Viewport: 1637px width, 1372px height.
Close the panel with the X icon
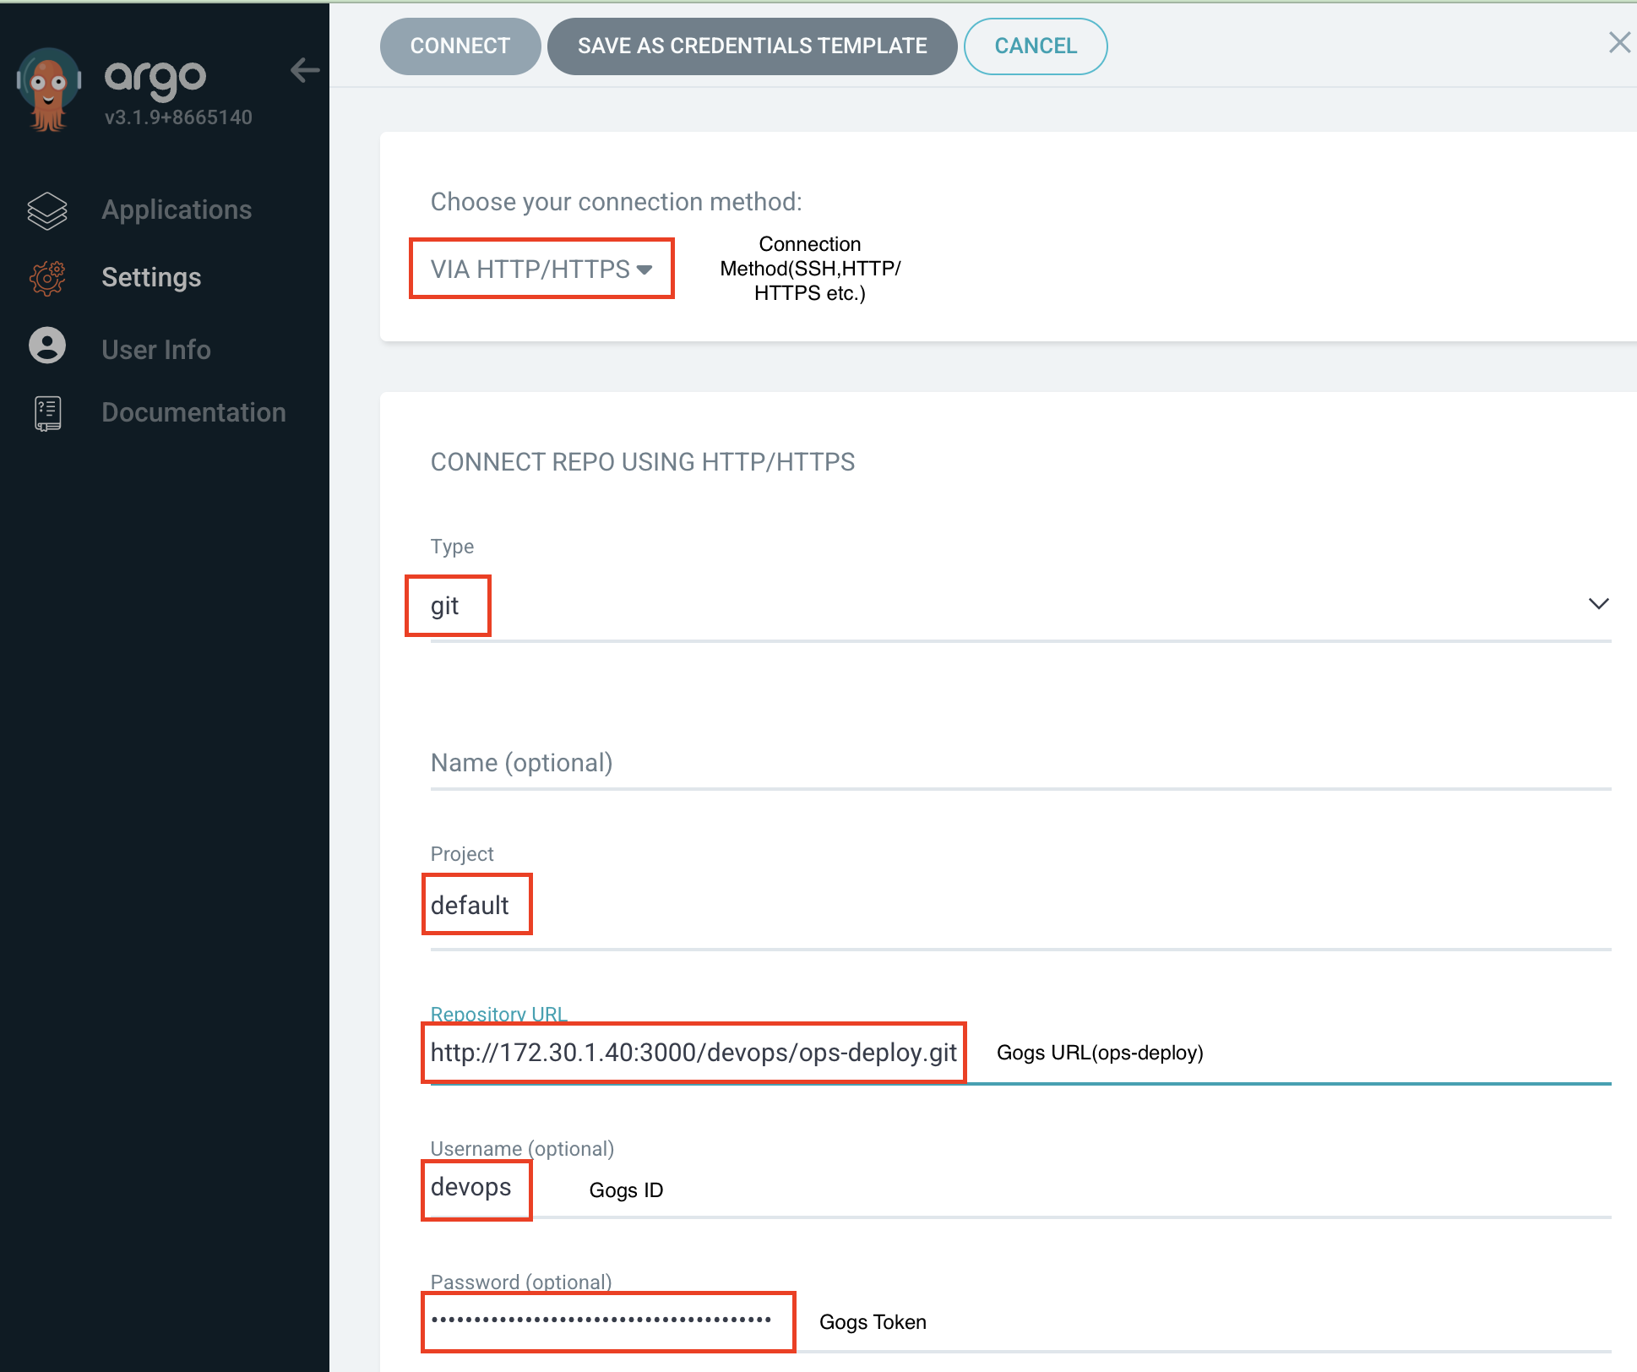(x=1618, y=43)
